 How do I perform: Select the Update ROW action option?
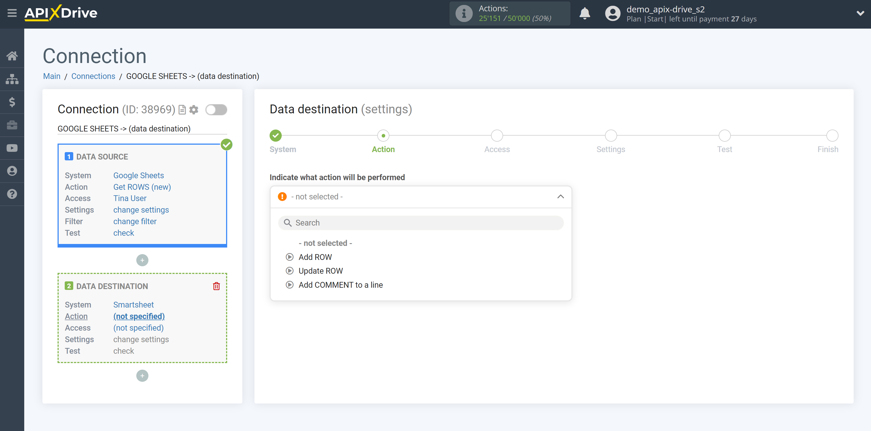coord(321,271)
